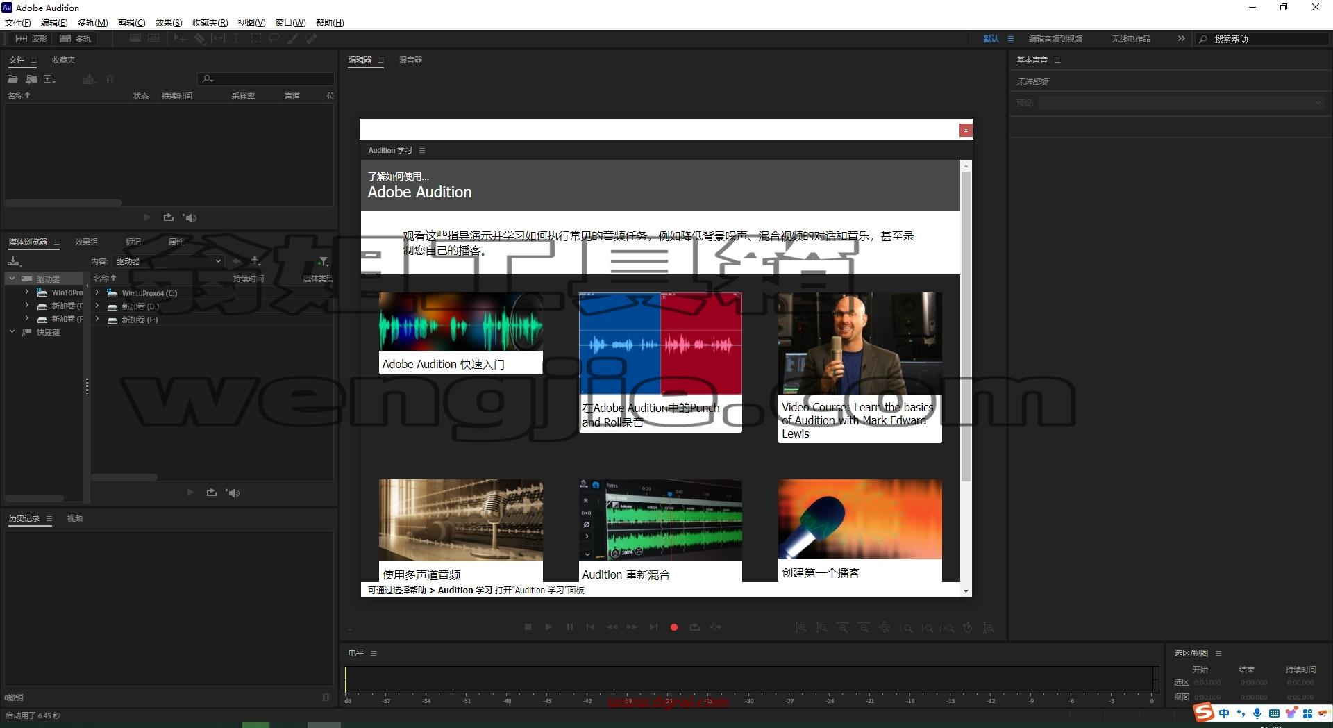Click the Import File icon in Files panel

[x=31, y=79]
